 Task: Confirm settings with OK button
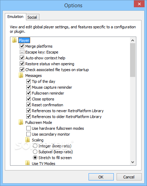[101, 177]
